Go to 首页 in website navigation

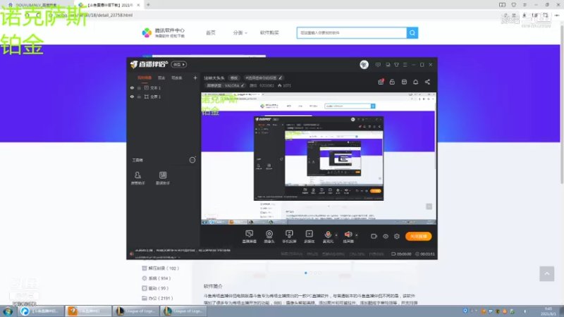click(x=211, y=32)
